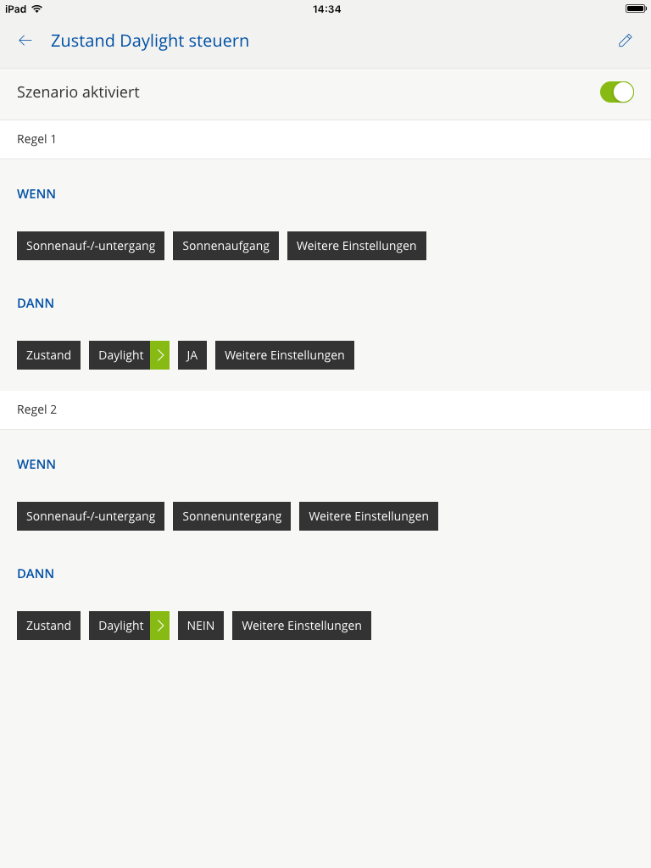
Task: Select the Sonnenuntergang condition chip
Action: 231,516
